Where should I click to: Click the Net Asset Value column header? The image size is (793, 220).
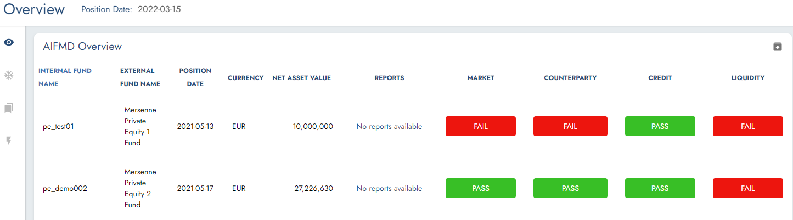point(301,78)
